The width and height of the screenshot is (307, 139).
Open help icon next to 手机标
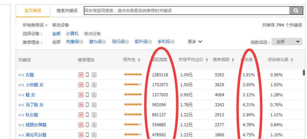coord(172,42)
